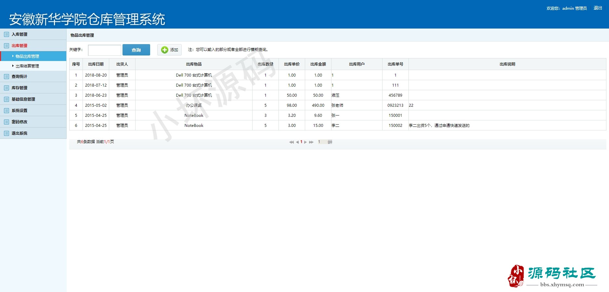Expand the 基础信息管理 sidebar section
609x292 pixels.
pos(23,99)
